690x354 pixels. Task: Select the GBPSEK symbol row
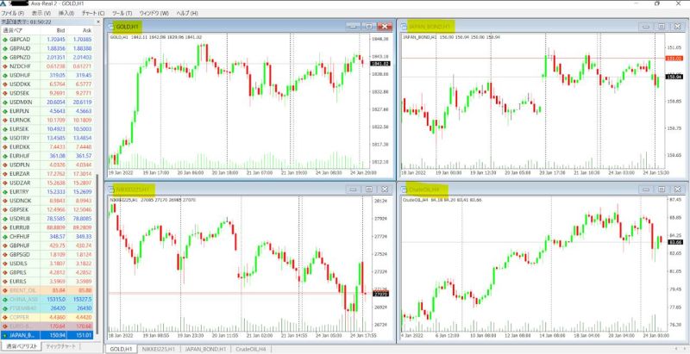pos(47,209)
